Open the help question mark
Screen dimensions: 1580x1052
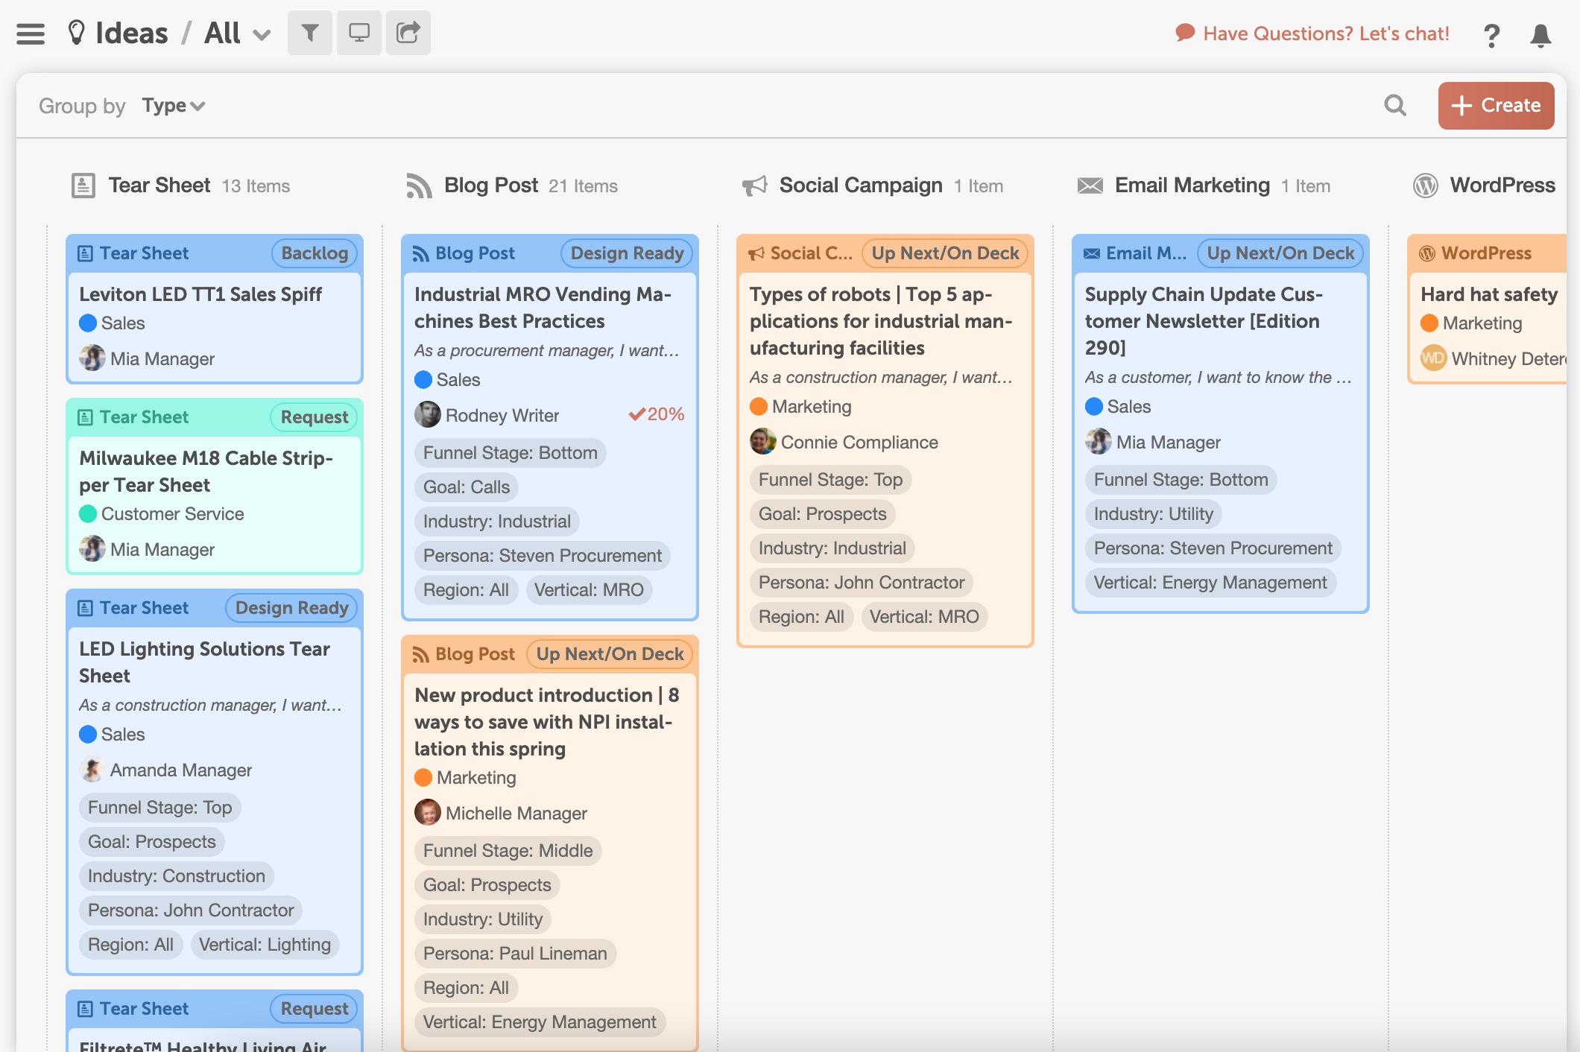point(1491,35)
